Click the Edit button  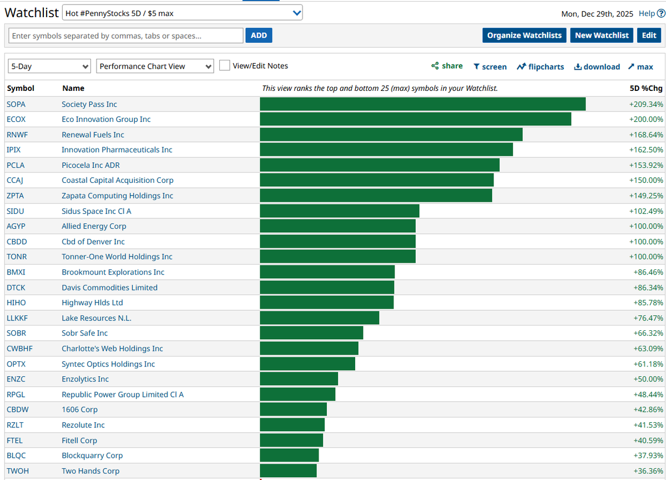(649, 35)
